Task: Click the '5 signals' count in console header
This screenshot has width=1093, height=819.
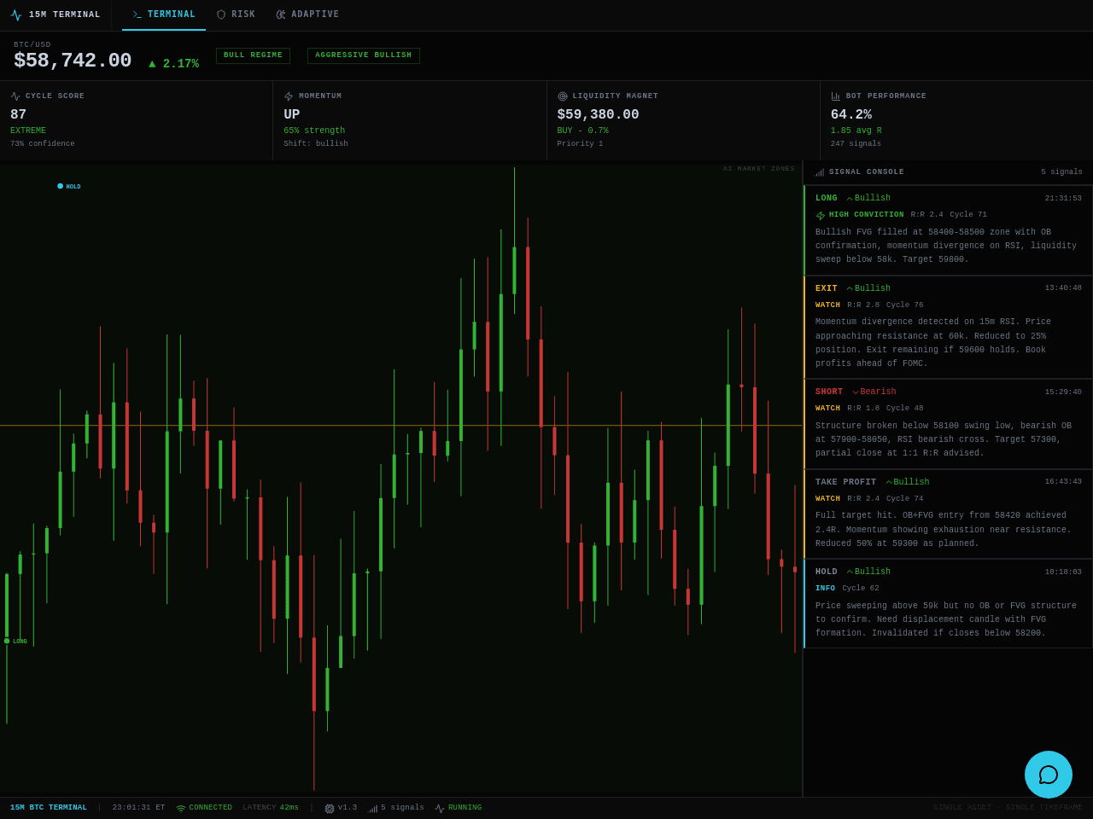Action: tap(1061, 172)
